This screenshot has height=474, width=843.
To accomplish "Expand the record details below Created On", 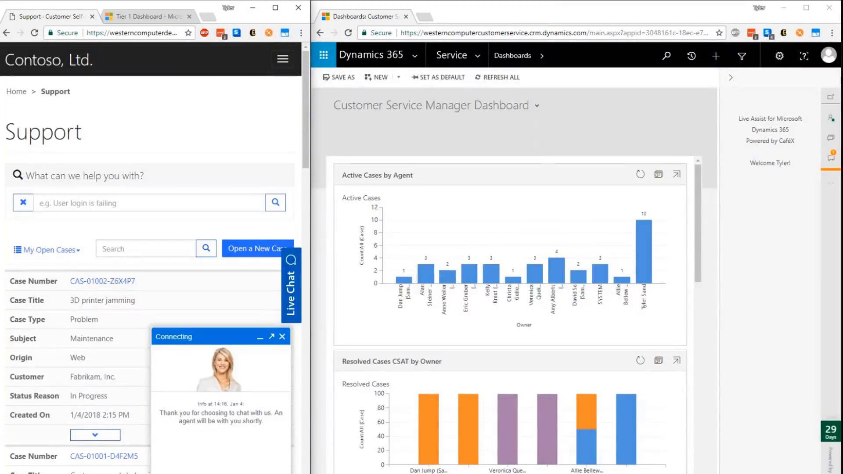I will click(95, 434).
